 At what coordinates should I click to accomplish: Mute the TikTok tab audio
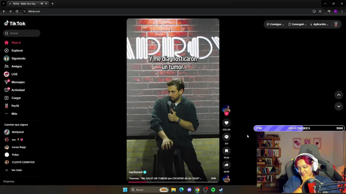[42, 4]
